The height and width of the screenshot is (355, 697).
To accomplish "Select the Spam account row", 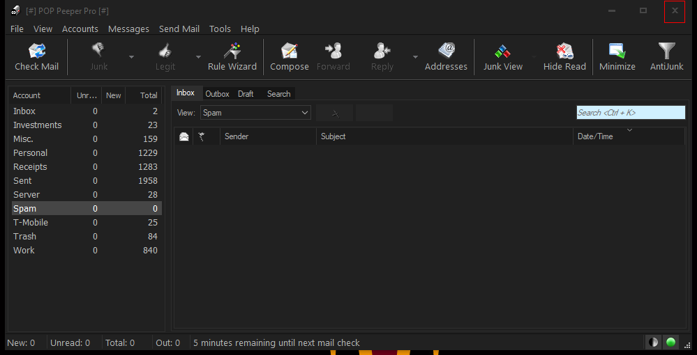I will point(85,209).
